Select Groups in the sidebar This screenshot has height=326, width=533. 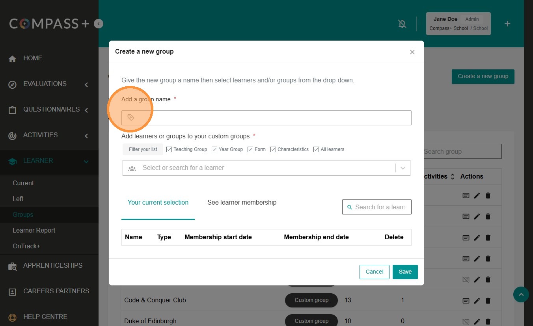23,215
